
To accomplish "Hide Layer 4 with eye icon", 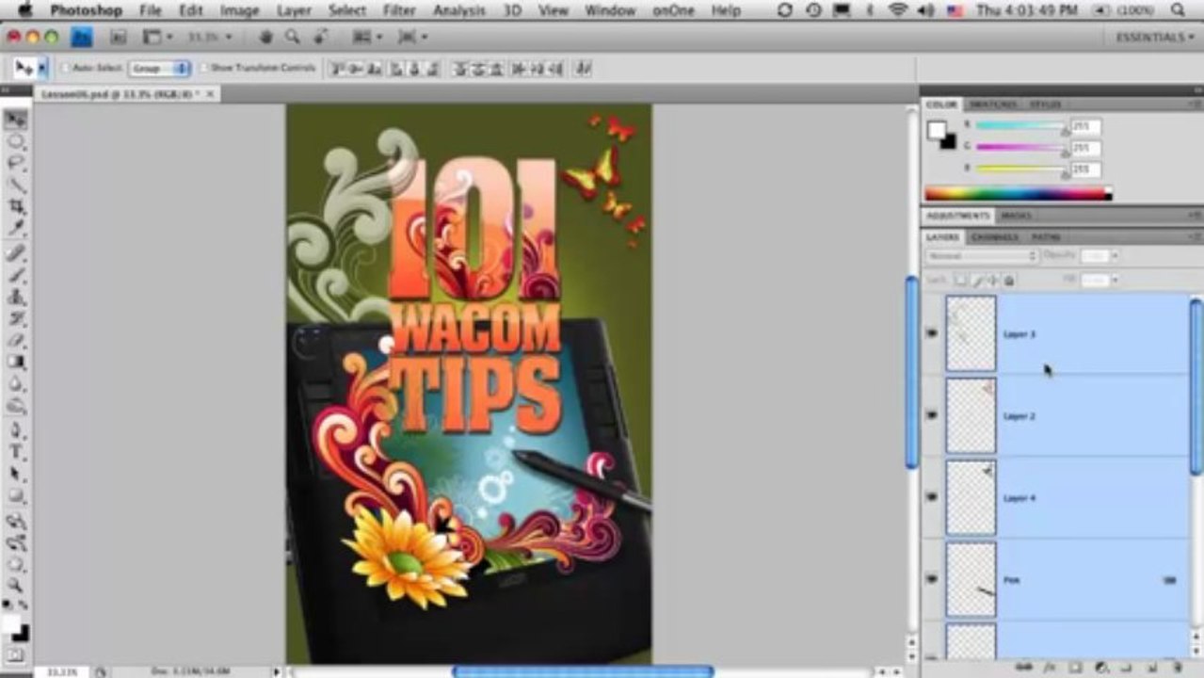I will tap(932, 497).
